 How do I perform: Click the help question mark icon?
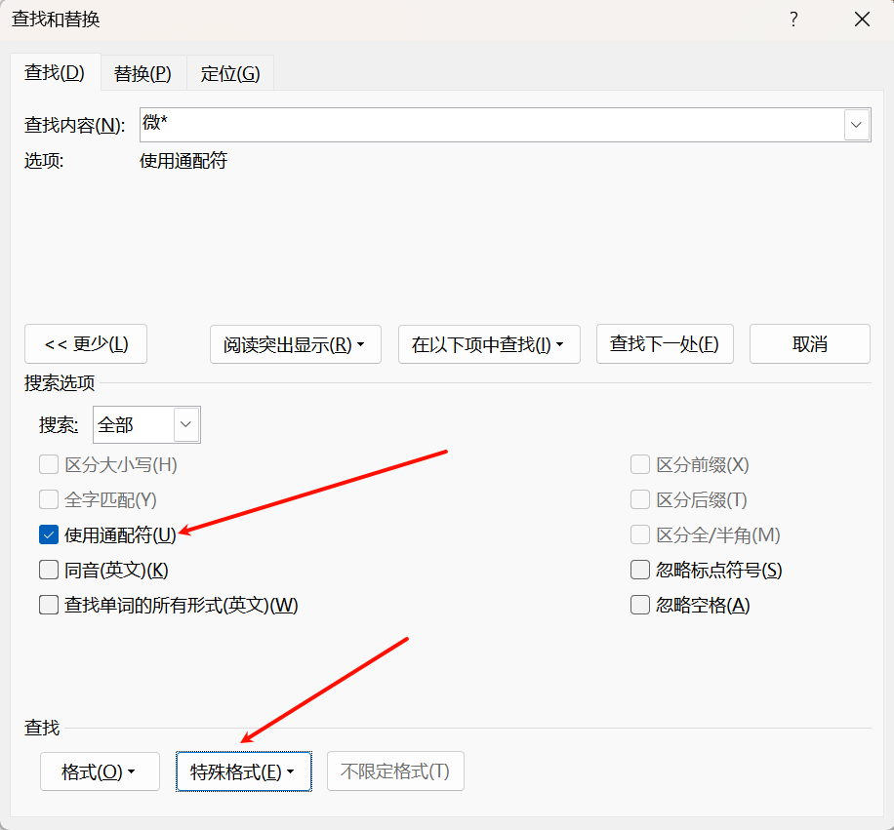pyautogui.click(x=794, y=20)
